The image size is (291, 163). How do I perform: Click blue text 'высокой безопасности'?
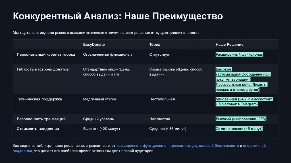click(219, 146)
